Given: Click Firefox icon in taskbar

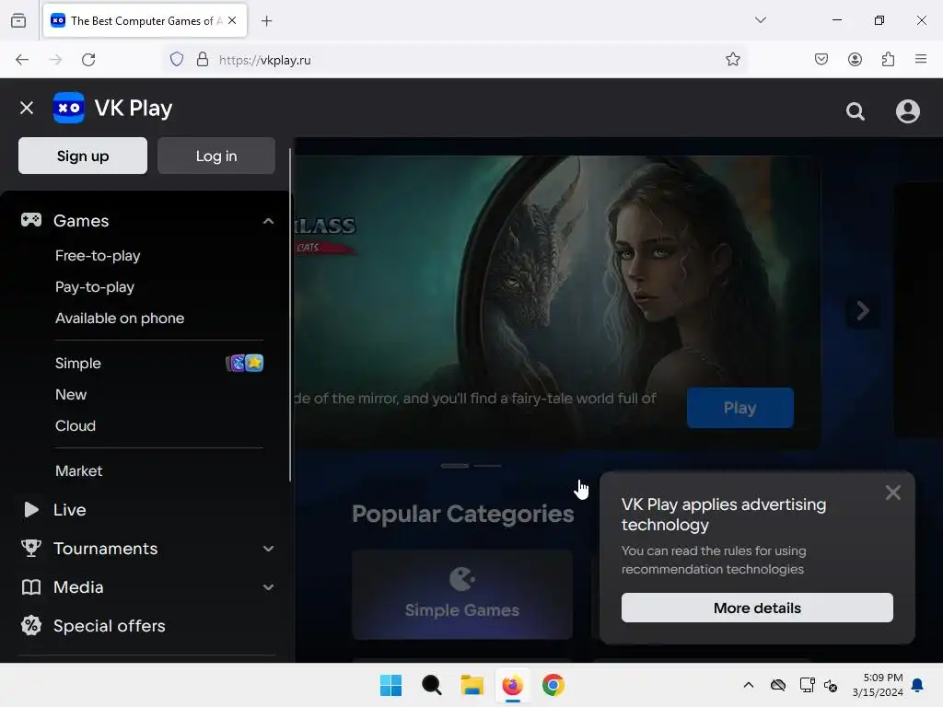Looking at the screenshot, I should 512,685.
